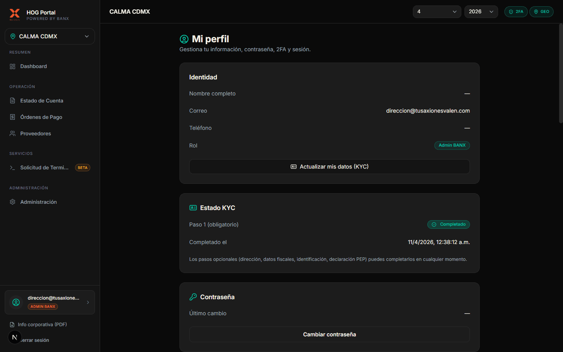Expand the CALMA CDMX location selector

(x=50, y=36)
